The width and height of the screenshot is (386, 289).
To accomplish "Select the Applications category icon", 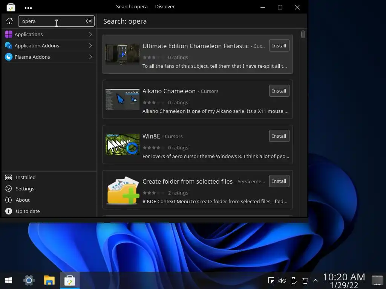I will (9, 34).
